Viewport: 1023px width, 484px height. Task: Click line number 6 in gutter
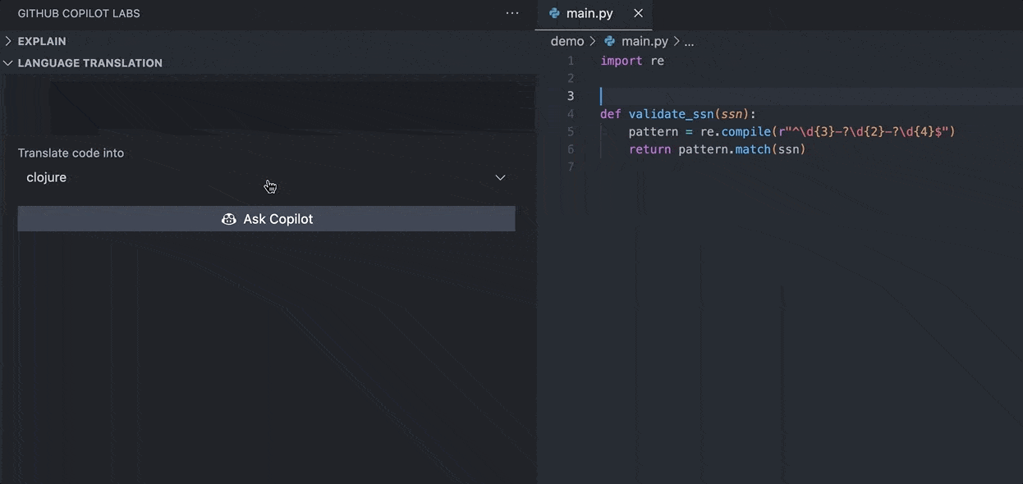[x=571, y=149]
